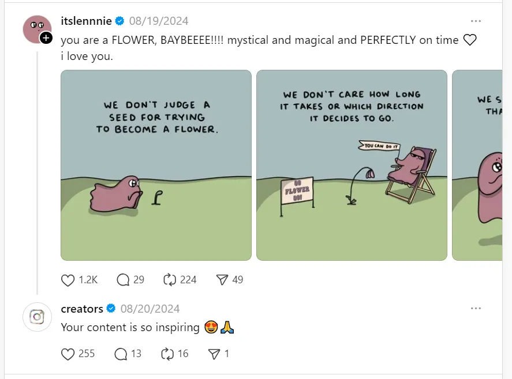Click itslennnie's verified badge
The height and width of the screenshot is (379, 512).
pos(119,21)
